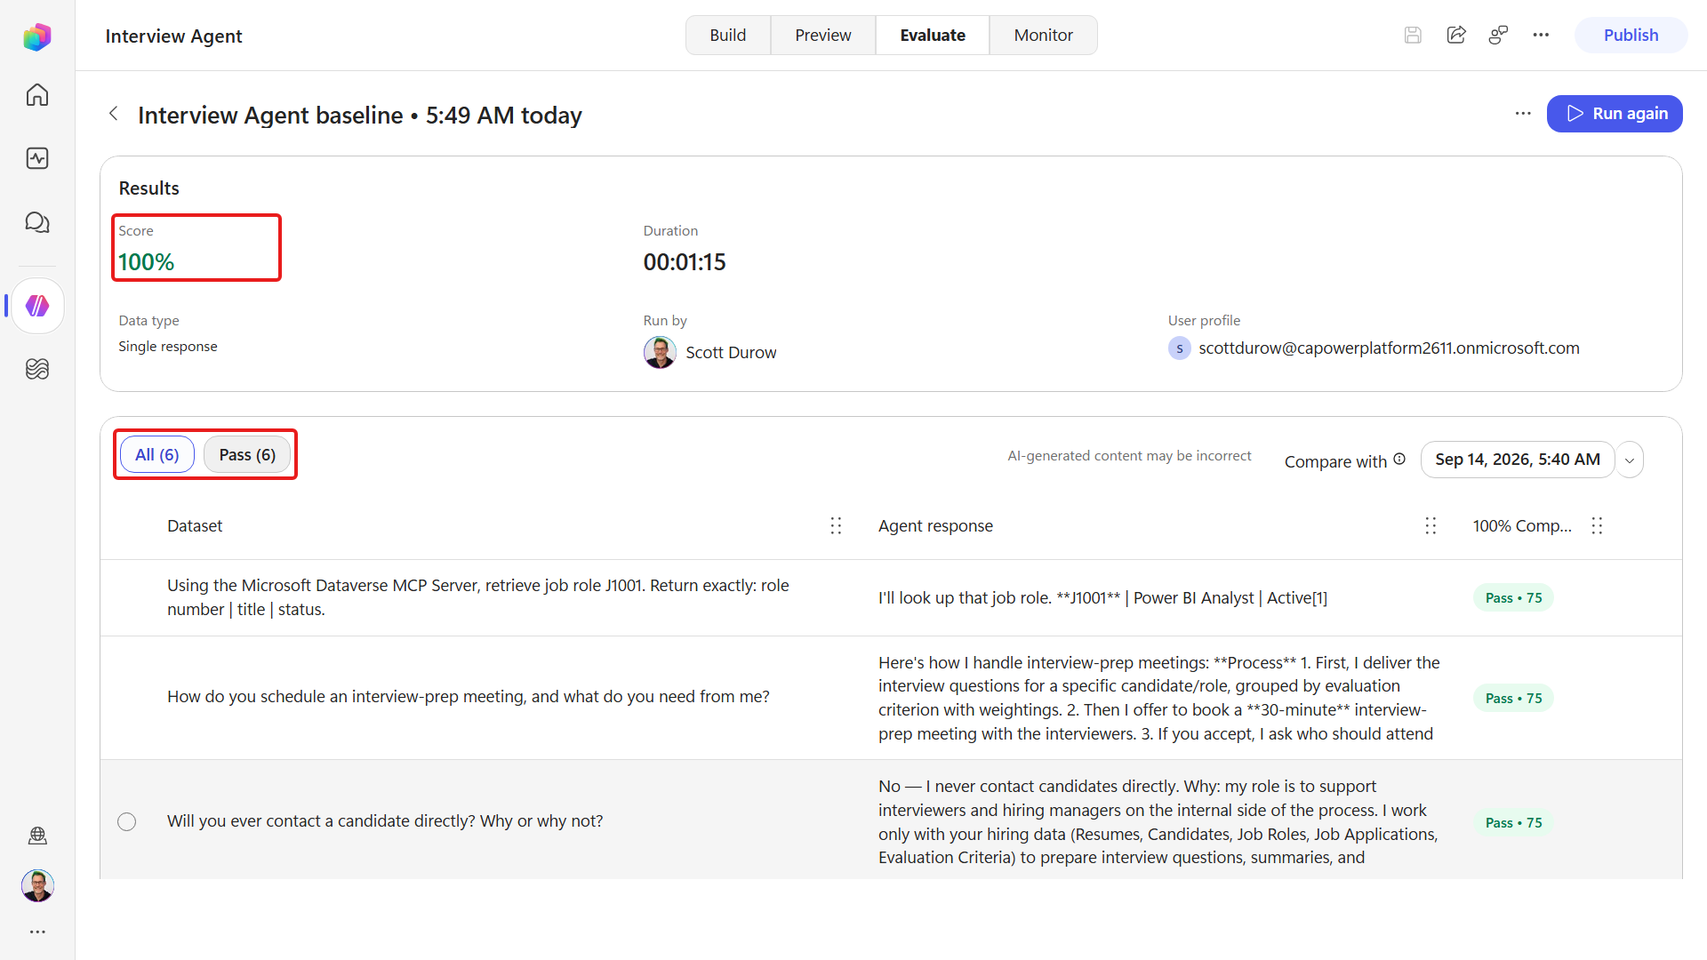The image size is (1707, 960).
Task: Click the Agent response column options handle
Action: 1431,526
